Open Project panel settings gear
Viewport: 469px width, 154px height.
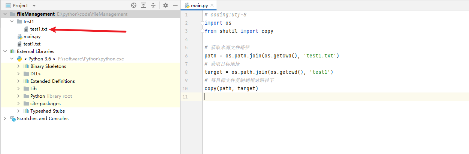click(x=166, y=5)
